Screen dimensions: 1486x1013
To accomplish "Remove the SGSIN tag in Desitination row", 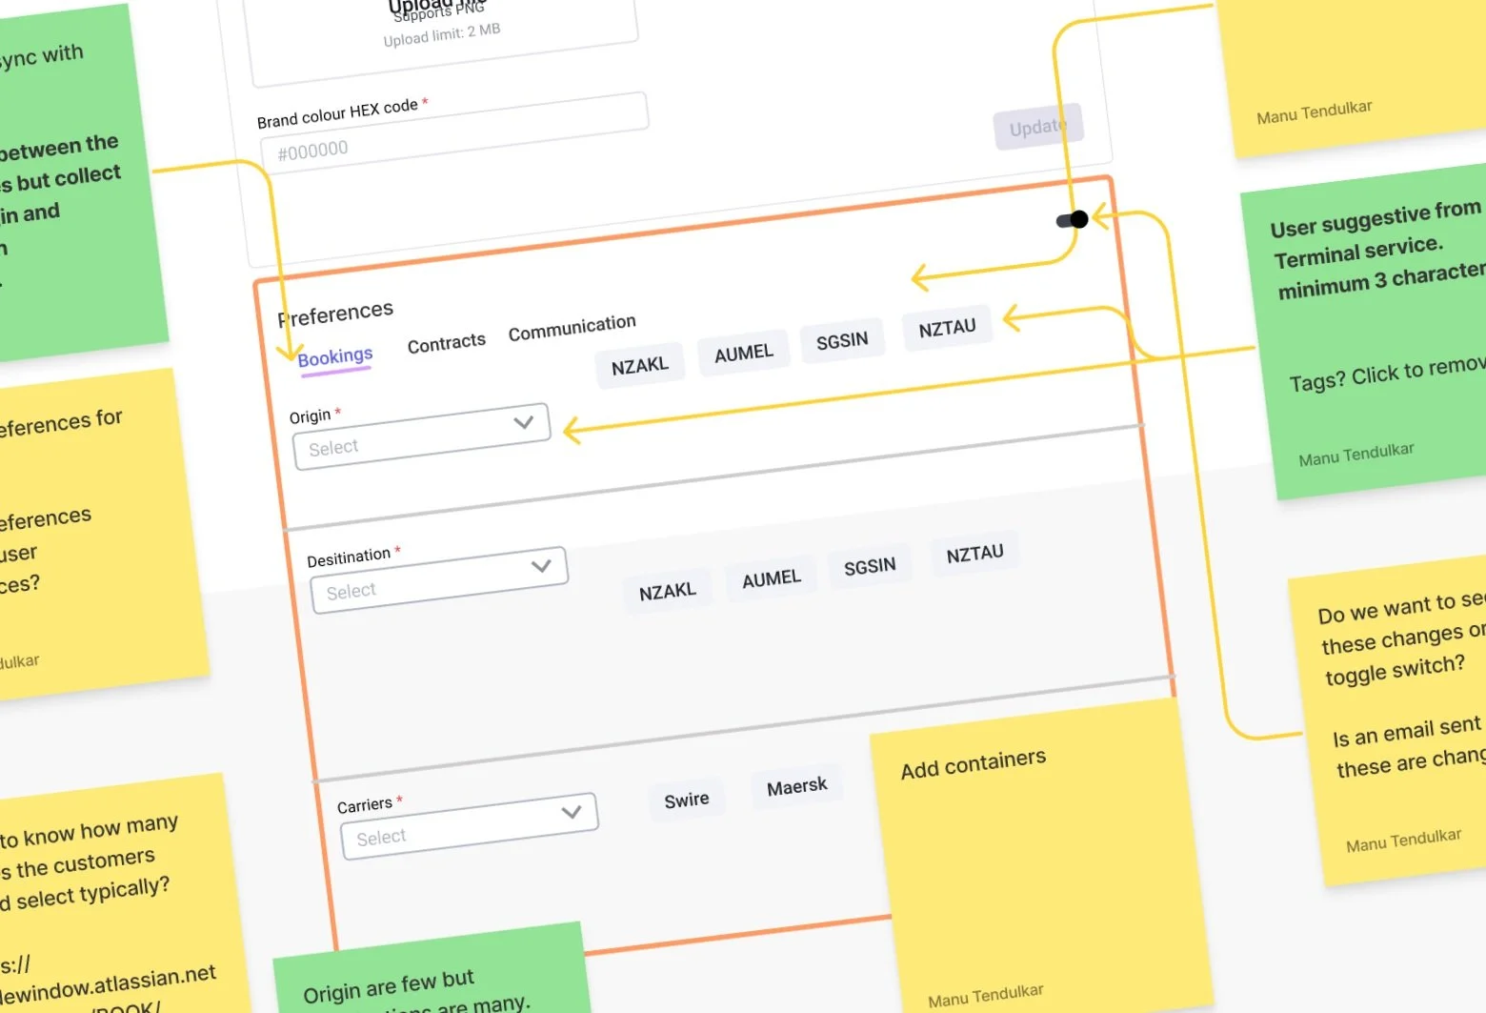I will [870, 566].
